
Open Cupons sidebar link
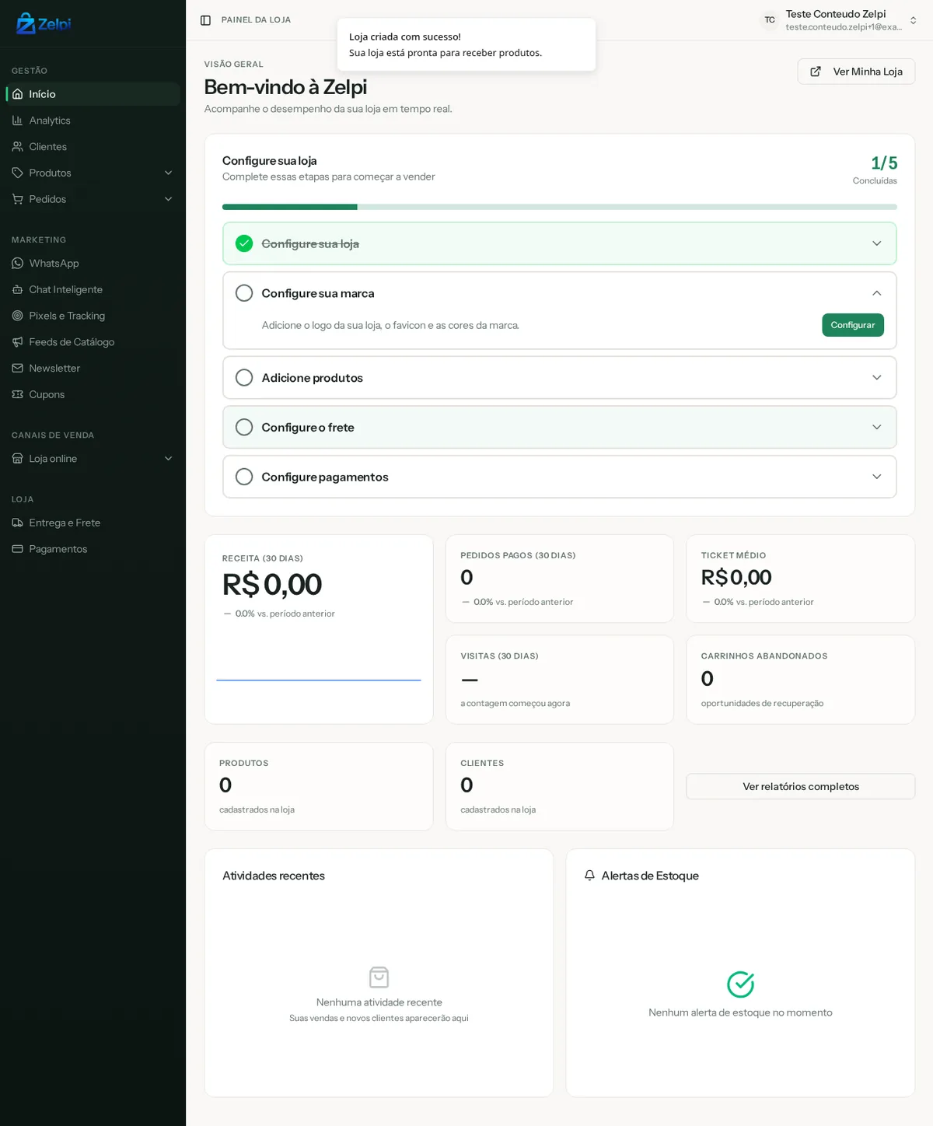93,394
